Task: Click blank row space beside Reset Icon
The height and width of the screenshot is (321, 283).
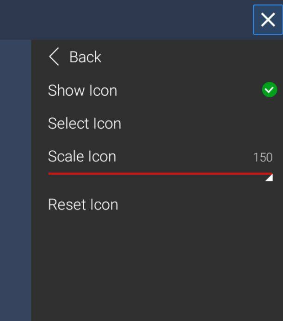Action: [x=199, y=204]
